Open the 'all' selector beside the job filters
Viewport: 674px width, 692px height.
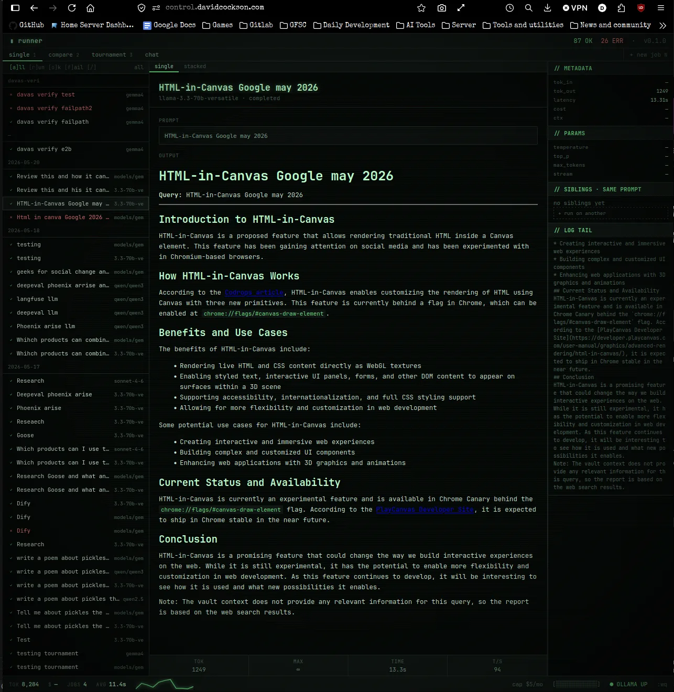point(139,67)
